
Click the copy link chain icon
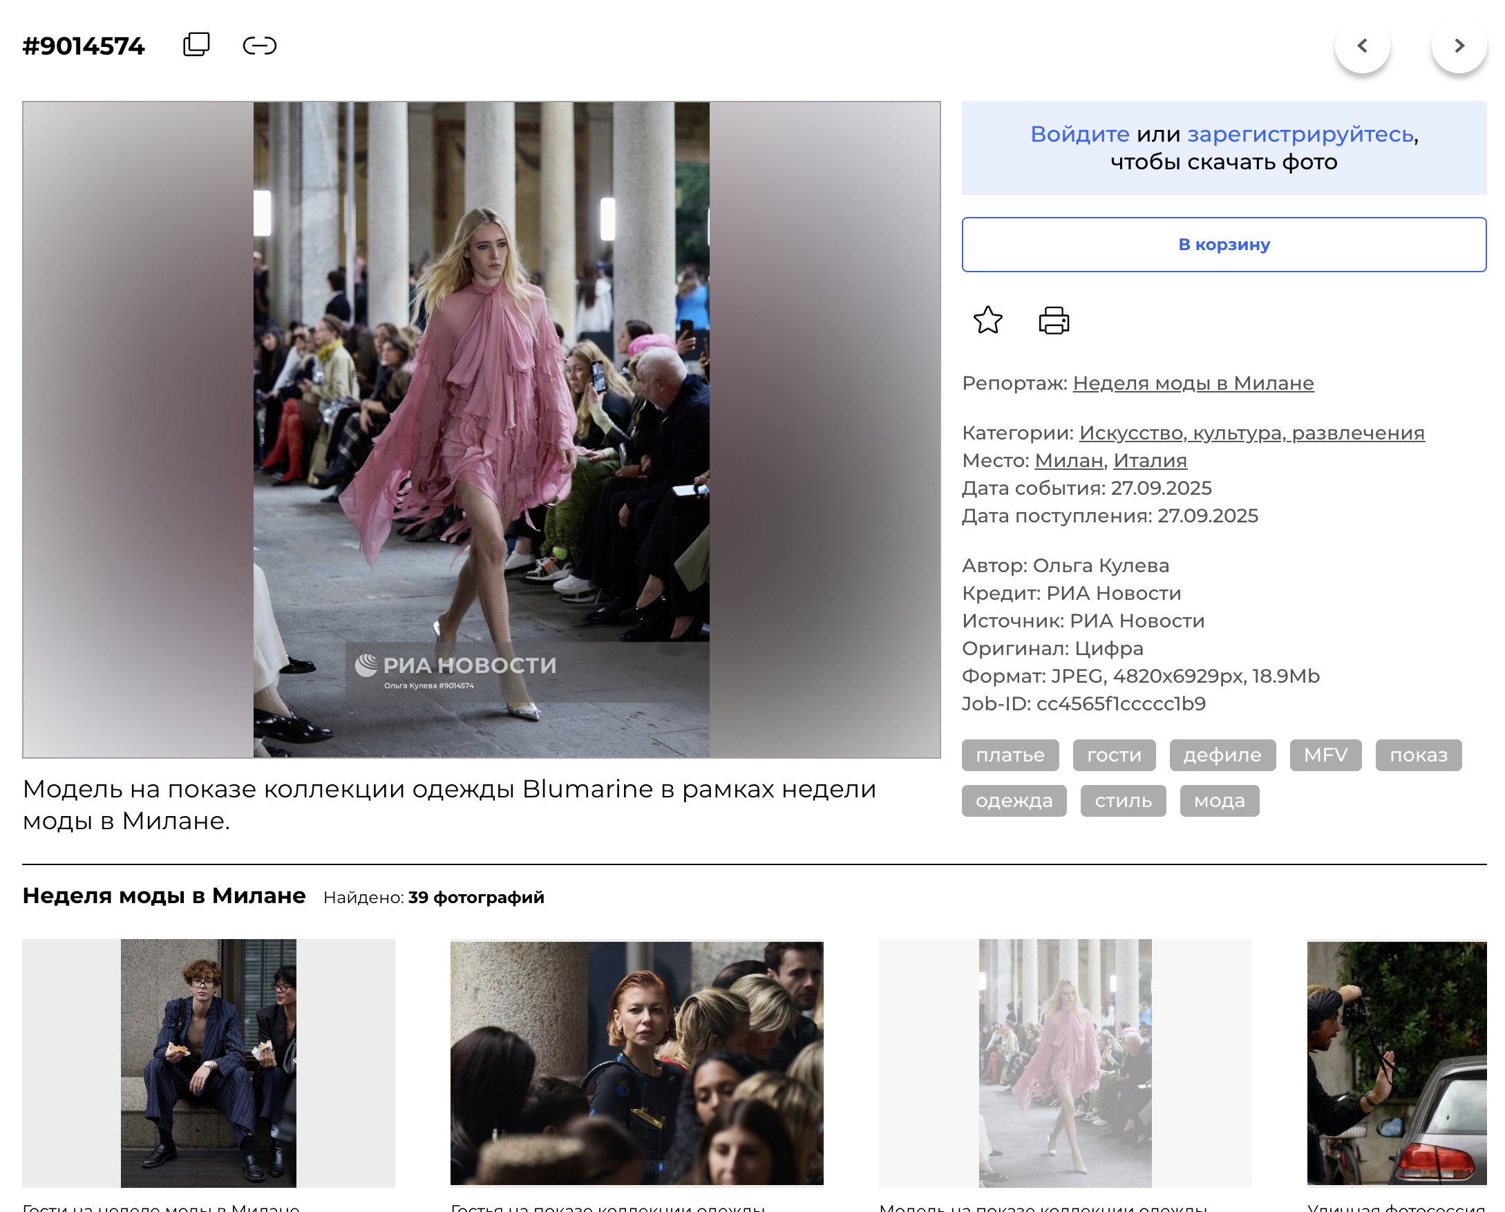click(260, 46)
